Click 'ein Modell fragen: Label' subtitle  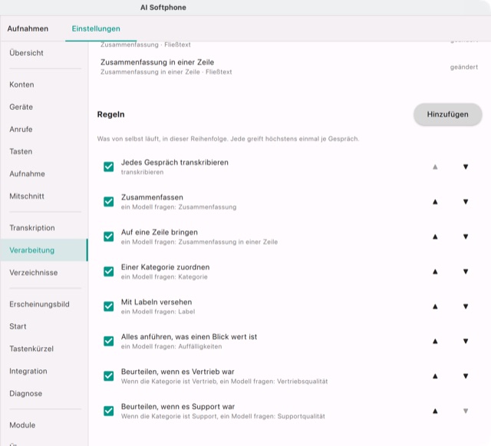158,312
